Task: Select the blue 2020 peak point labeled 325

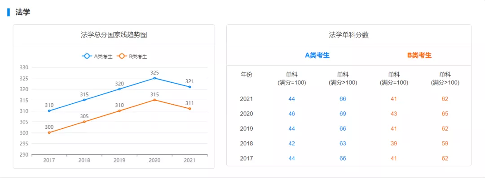Action: [x=154, y=78]
